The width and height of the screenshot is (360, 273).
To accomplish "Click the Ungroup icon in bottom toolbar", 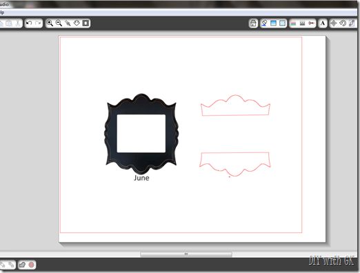I will coord(11,265).
